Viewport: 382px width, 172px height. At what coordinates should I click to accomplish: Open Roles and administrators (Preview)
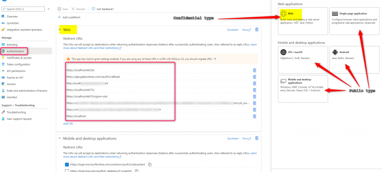[x=27, y=91]
